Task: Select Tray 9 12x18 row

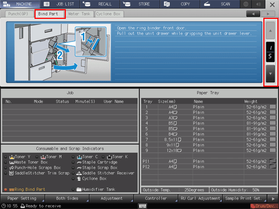Action: coord(209,150)
